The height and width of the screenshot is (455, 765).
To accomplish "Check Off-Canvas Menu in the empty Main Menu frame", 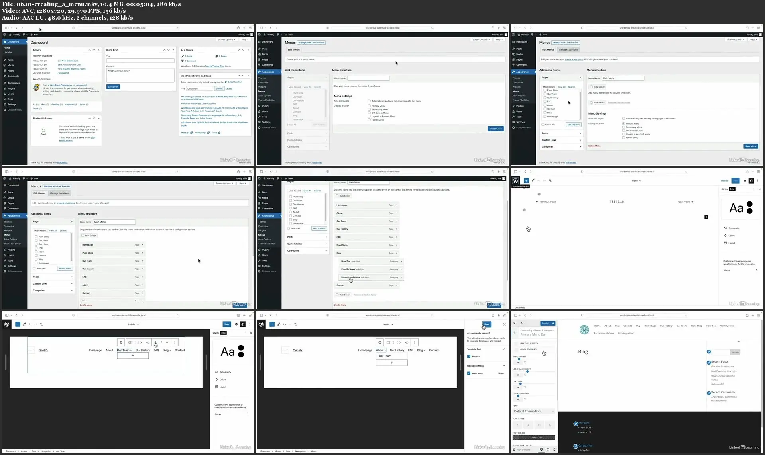I will (624, 131).
